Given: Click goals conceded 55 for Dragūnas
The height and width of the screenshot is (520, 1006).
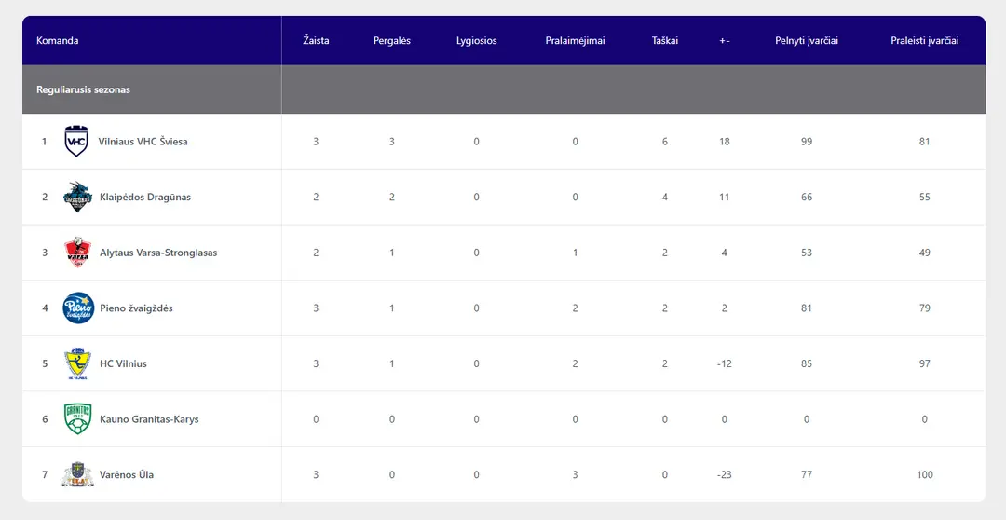Looking at the screenshot, I should pyautogui.click(x=925, y=197).
